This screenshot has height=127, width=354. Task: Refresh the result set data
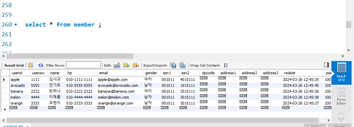pos(41,65)
